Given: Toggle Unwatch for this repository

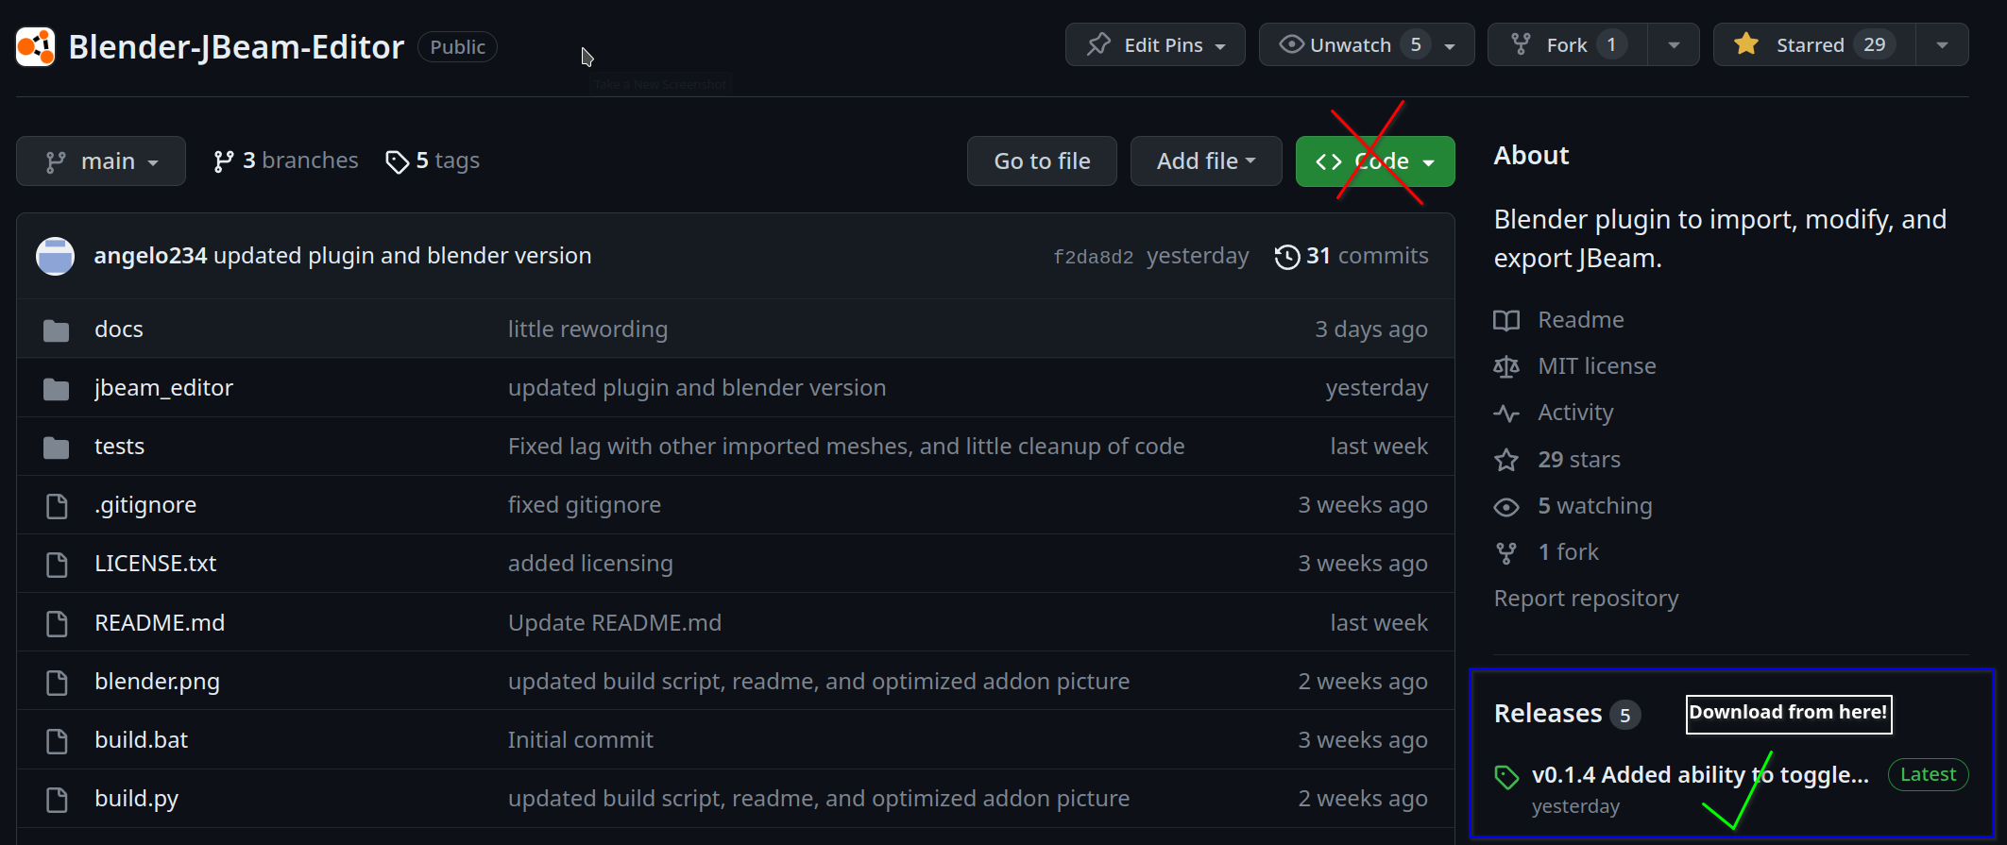Looking at the screenshot, I should pyautogui.click(x=1351, y=44).
